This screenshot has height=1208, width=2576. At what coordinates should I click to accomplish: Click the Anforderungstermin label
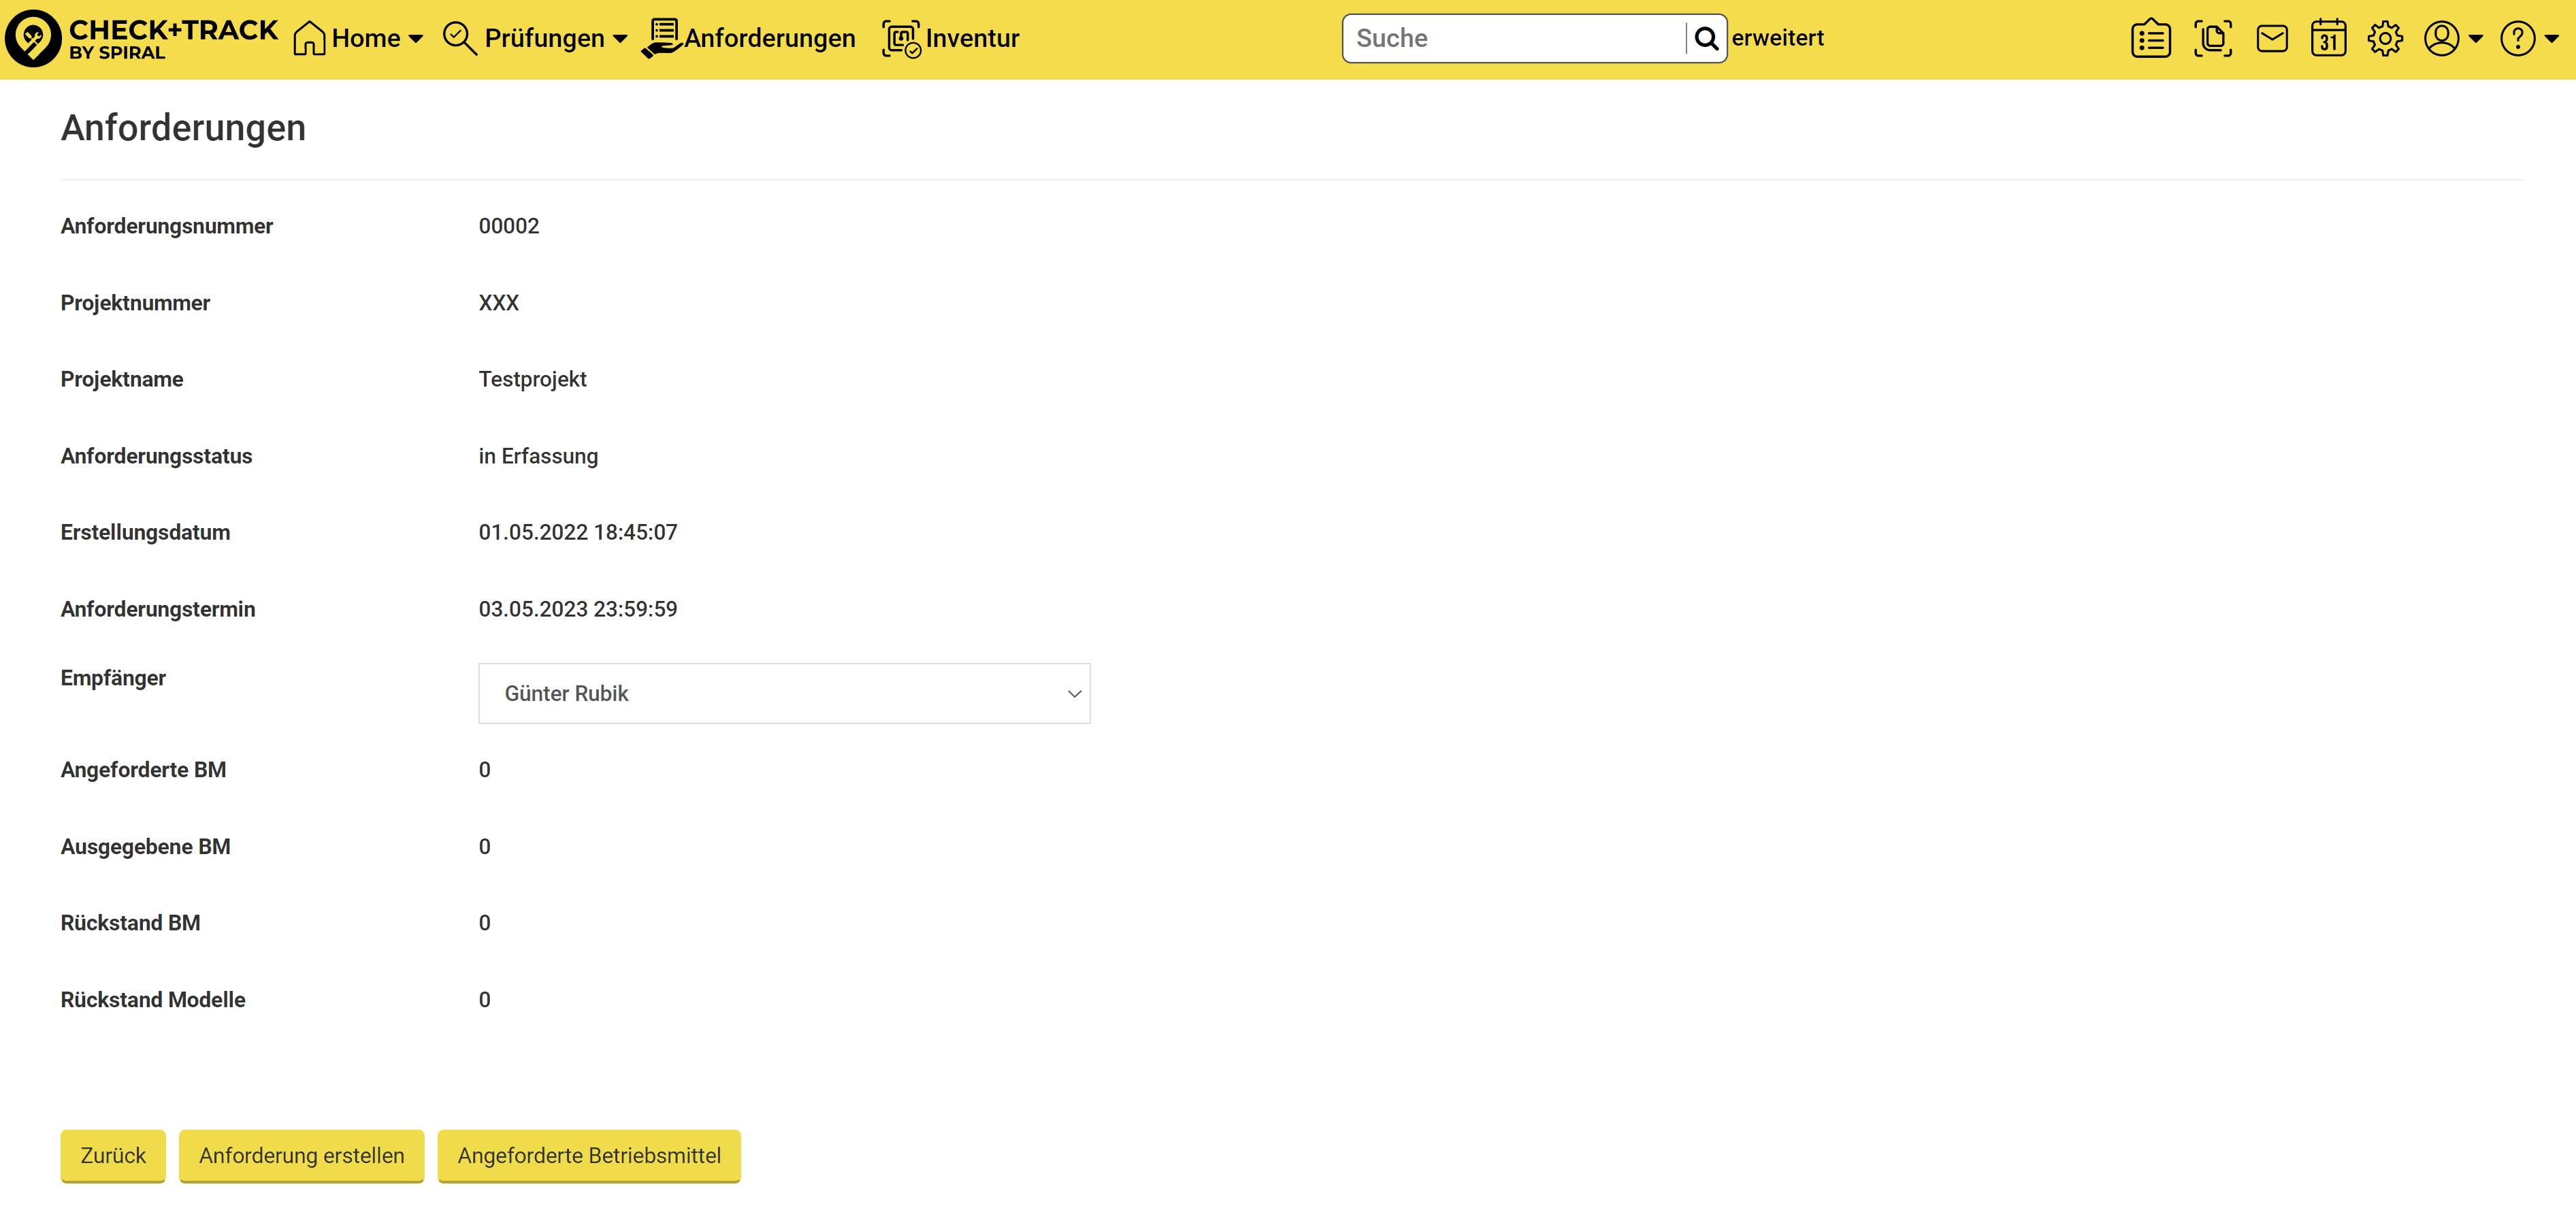[158, 609]
